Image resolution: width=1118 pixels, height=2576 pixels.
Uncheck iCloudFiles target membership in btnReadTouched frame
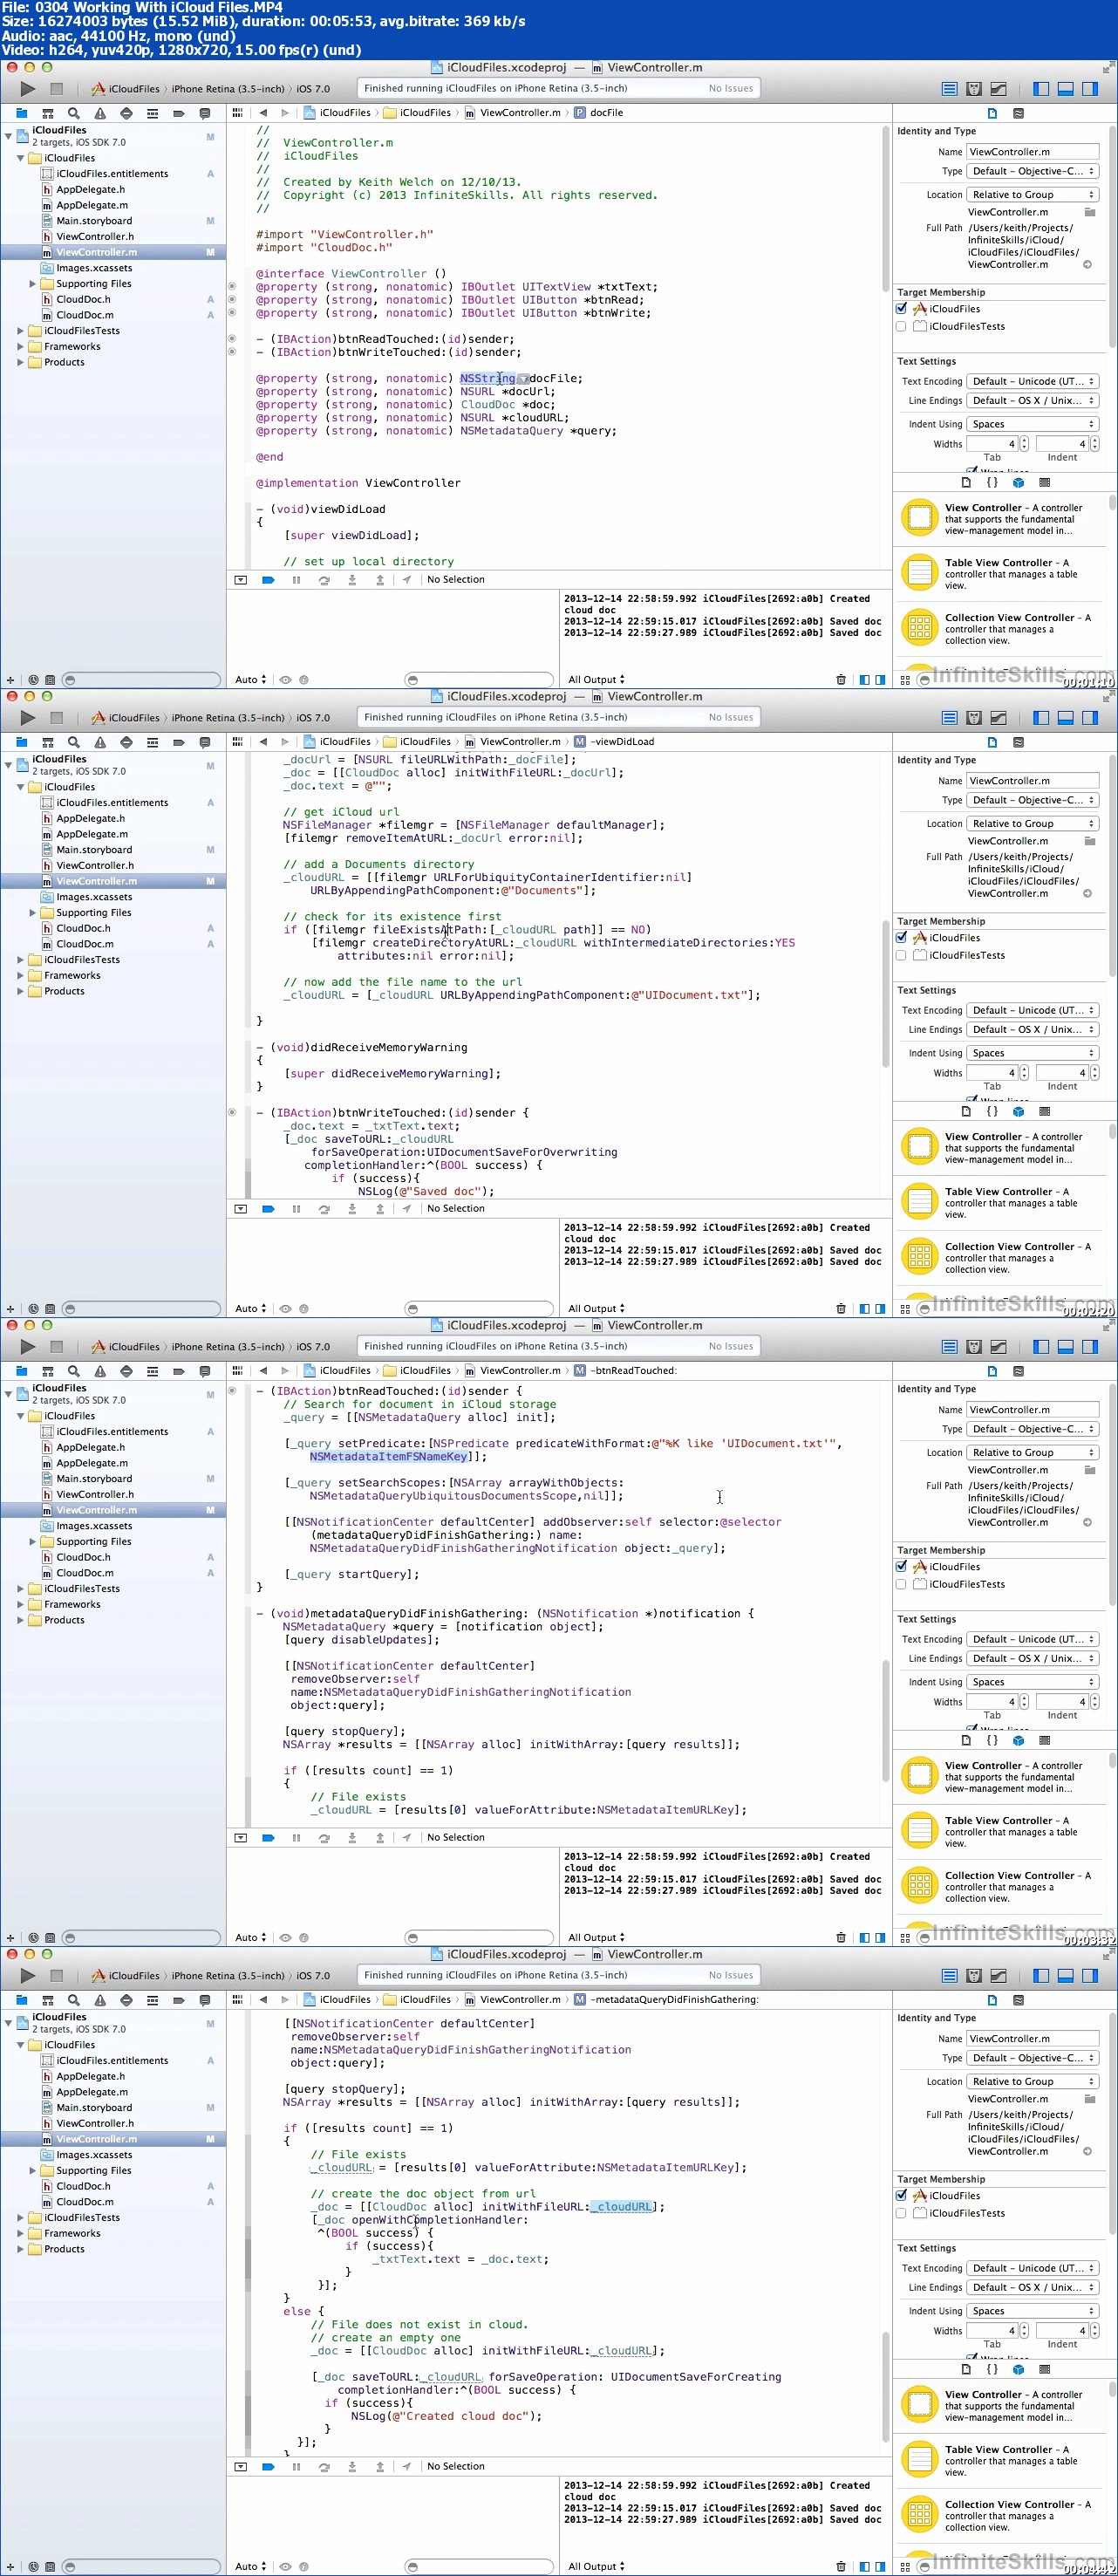(901, 1567)
